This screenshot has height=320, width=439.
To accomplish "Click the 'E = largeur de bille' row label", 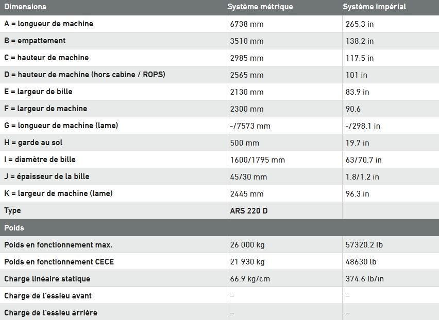I will 38,92.
